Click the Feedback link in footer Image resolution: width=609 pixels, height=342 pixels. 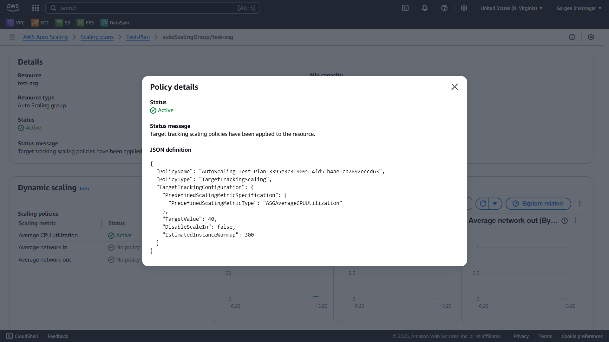pos(58,336)
